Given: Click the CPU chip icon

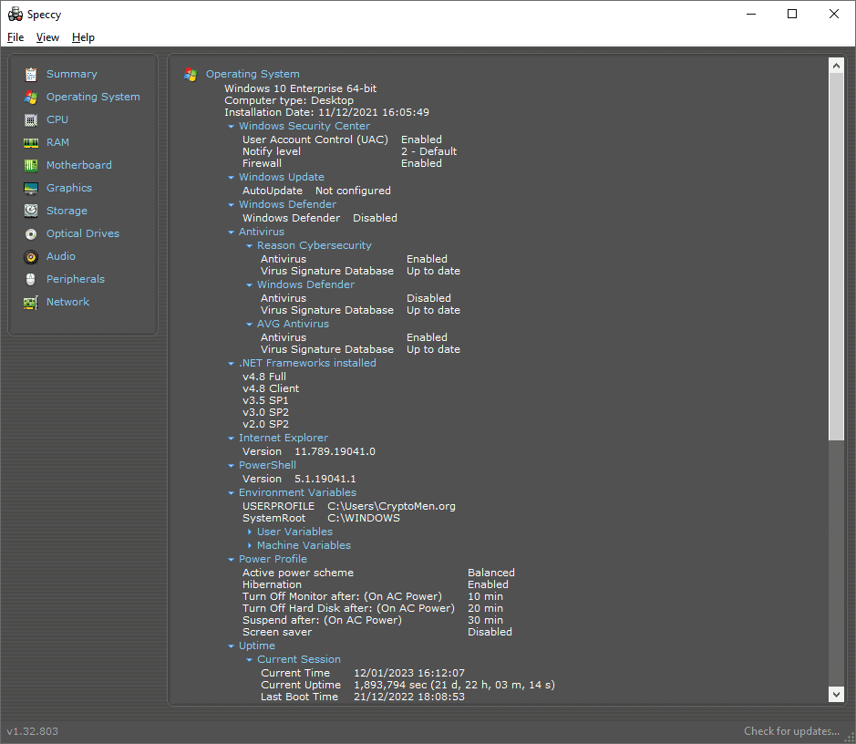Looking at the screenshot, I should [31, 119].
